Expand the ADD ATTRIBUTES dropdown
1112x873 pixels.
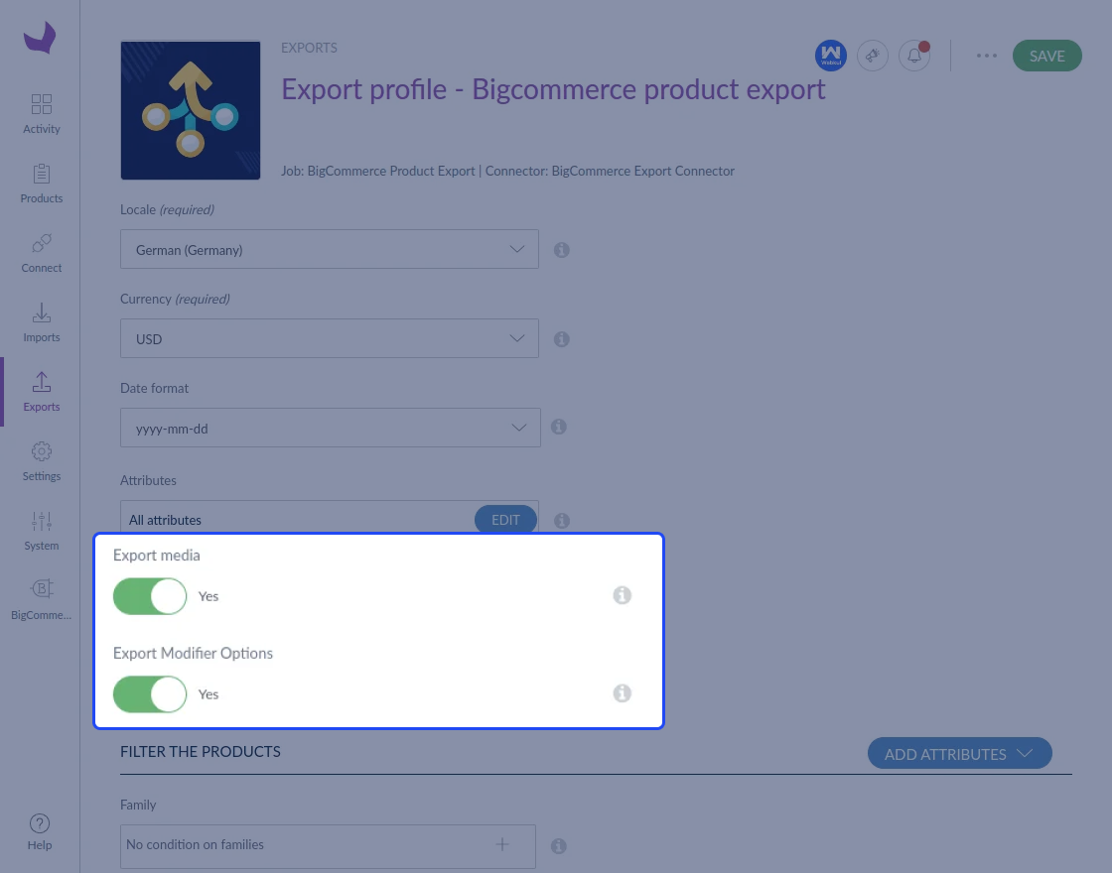coord(959,753)
